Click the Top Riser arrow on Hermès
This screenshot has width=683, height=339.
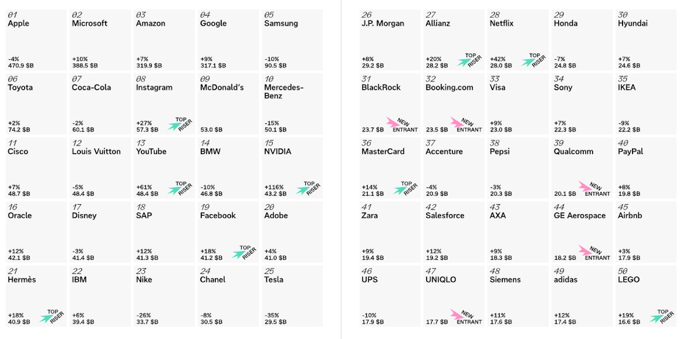(x=46, y=318)
